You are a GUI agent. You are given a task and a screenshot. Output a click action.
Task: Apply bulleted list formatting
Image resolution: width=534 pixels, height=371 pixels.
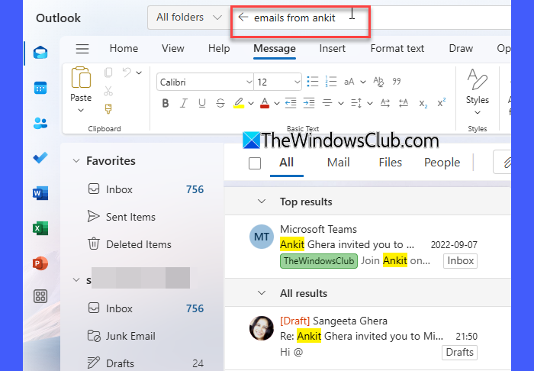click(x=313, y=82)
